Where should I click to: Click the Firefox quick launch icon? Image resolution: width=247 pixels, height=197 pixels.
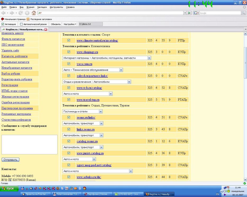pos(58,188)
